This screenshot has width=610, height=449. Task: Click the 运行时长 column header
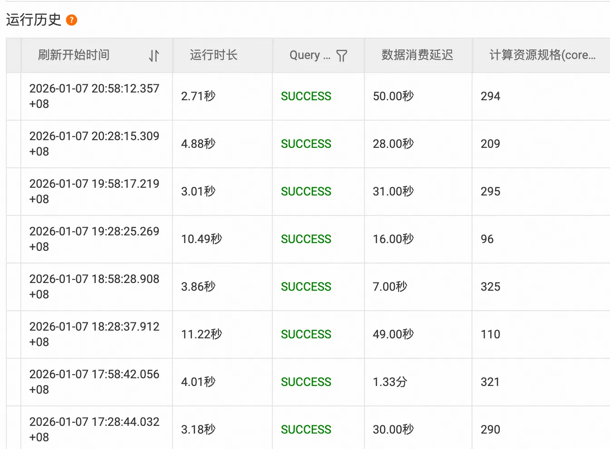coord(213,55)
